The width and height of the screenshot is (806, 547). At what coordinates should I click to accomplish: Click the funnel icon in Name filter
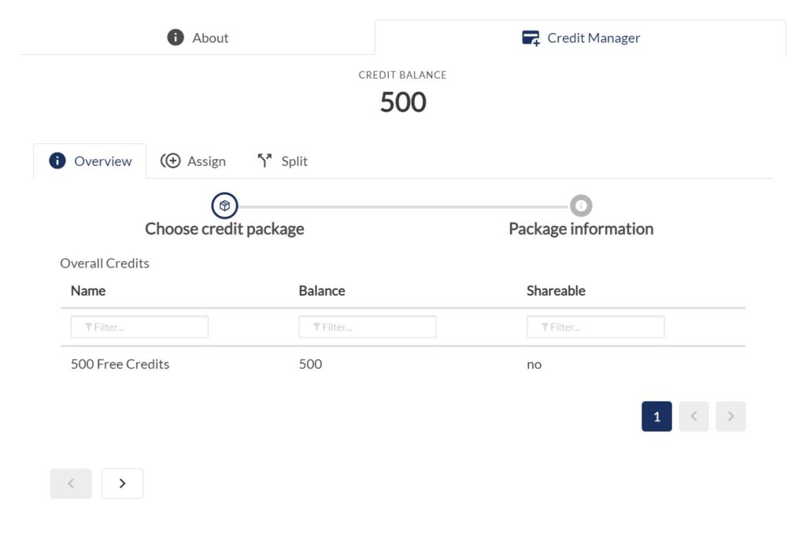(x=88, y=327)
